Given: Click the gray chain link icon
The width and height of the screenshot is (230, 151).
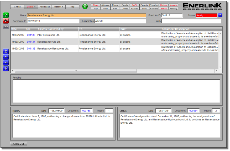Looking at the screenshot, I should click(6, 27).
